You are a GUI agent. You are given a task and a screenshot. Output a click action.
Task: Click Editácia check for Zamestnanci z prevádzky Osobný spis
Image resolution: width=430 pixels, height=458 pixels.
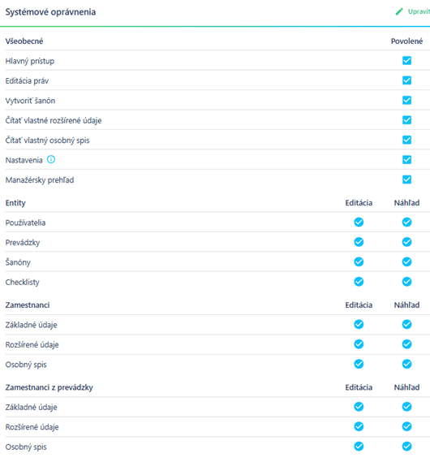click(x=359, y=447)
